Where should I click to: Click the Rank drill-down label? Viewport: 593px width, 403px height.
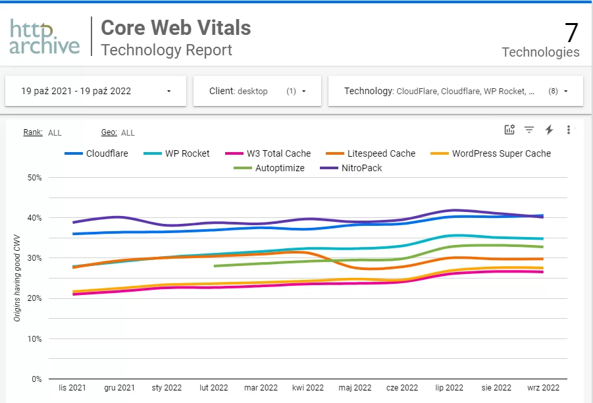coord(33,132)
